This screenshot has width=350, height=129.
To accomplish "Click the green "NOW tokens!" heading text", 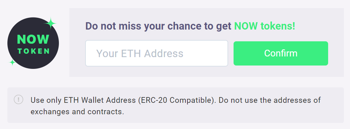I will coord(265,26).
